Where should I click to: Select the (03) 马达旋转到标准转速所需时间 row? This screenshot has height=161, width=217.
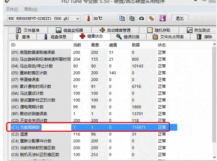[94, 59]
